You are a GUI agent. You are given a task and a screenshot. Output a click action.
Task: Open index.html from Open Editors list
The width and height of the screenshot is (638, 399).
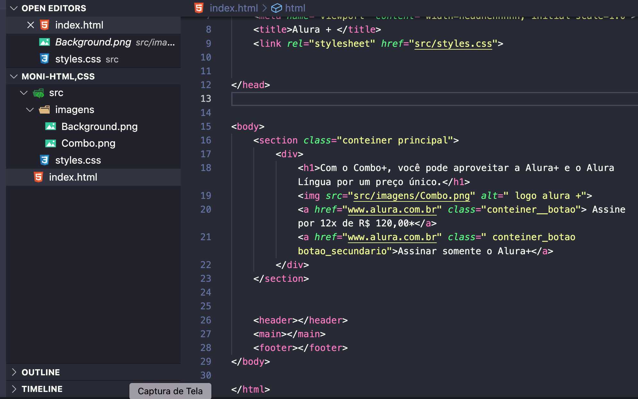point(79,25)
